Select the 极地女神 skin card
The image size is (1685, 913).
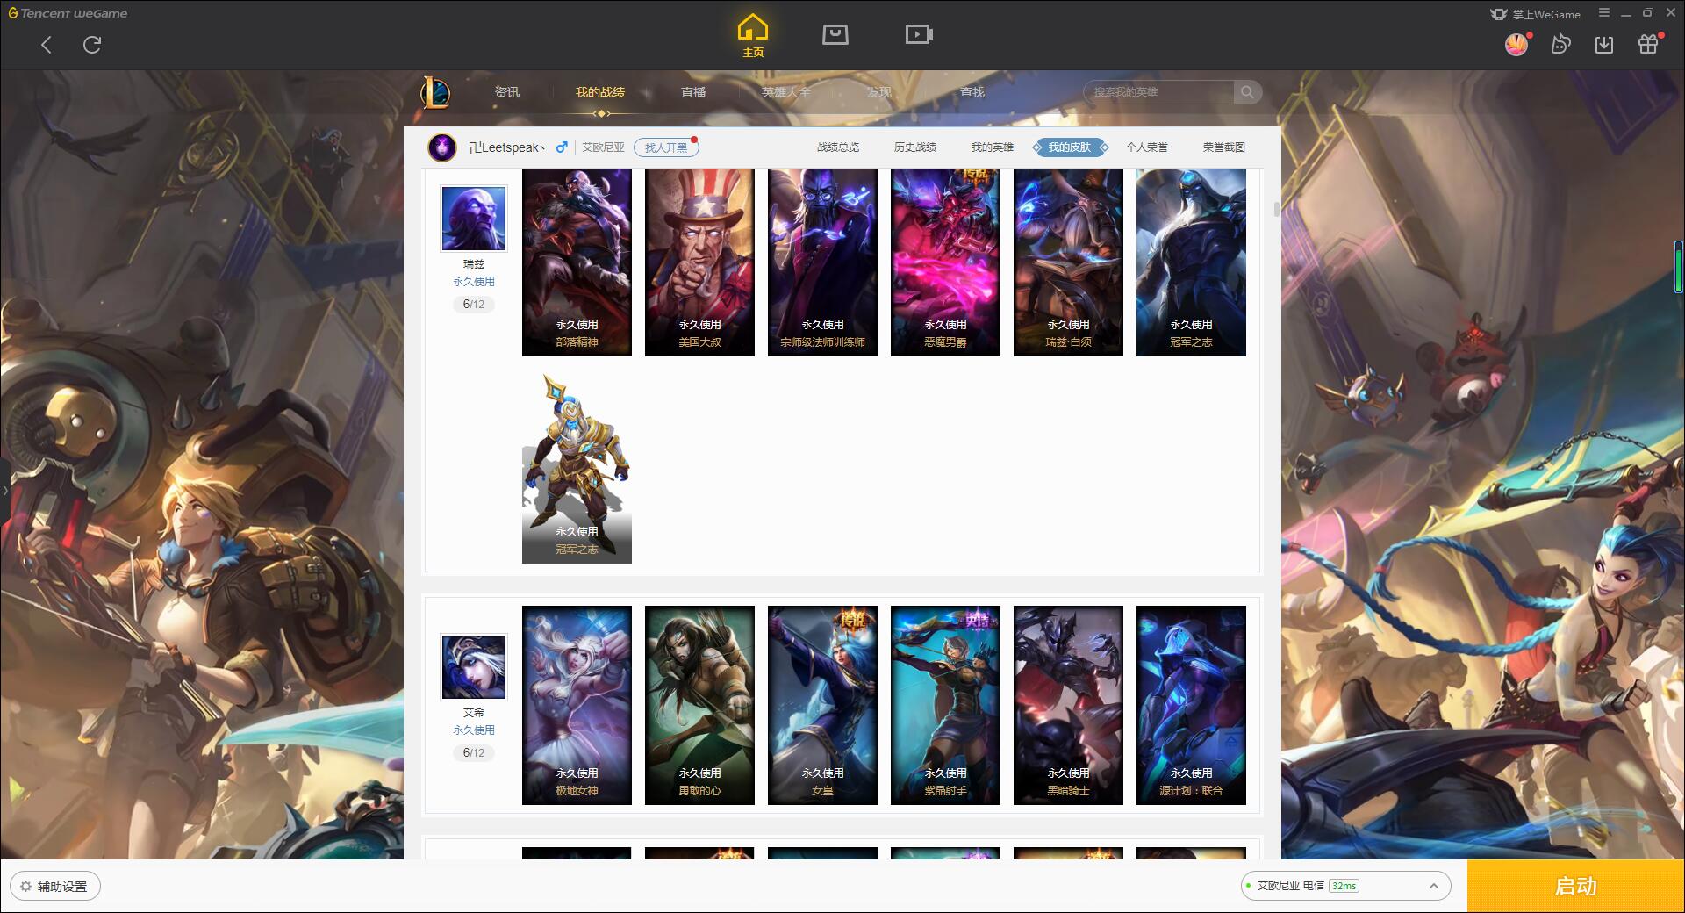577,705
